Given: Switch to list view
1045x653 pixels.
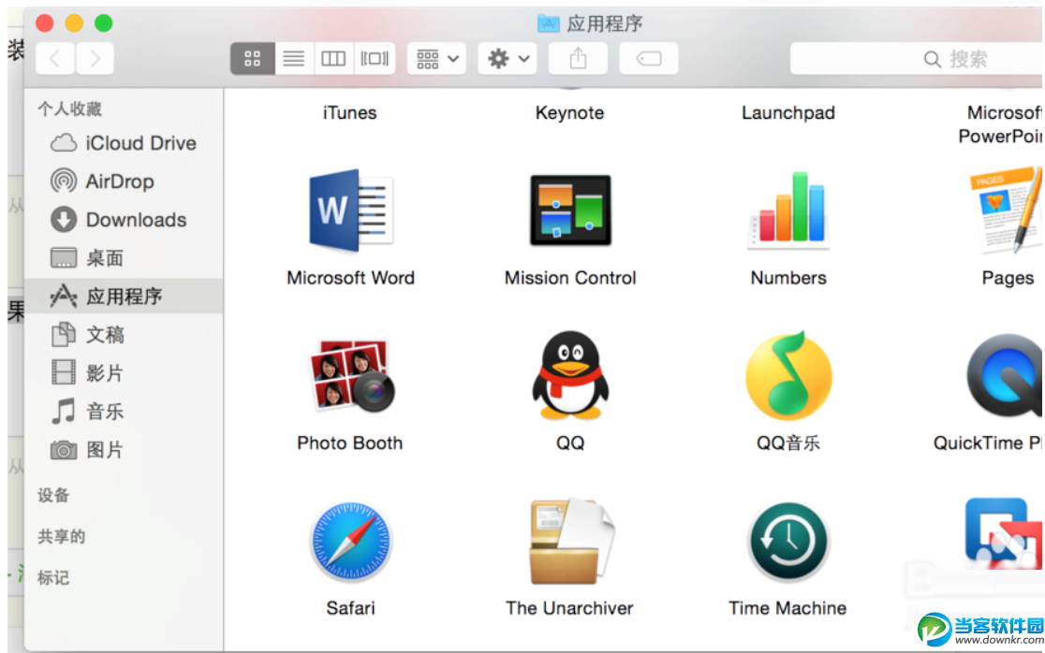Looking at the screenshot, I should (x=294, y=59).
